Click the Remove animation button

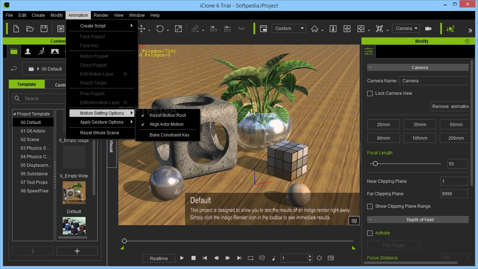(x=450, y=107)
